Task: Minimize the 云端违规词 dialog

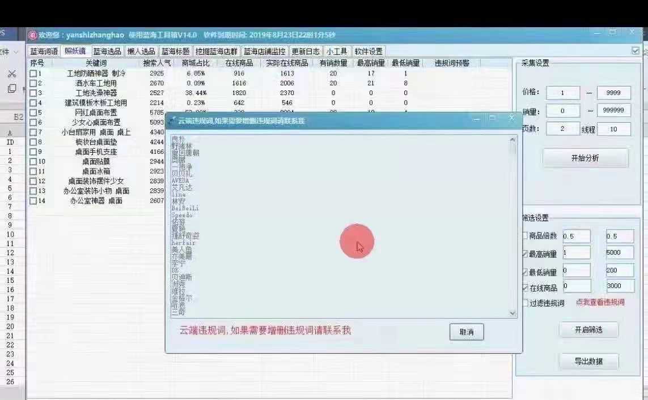Action: 476,119
